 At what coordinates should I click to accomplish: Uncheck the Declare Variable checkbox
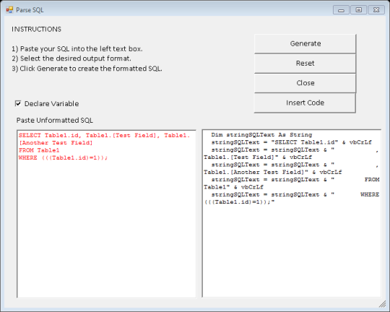coord(18,103)
